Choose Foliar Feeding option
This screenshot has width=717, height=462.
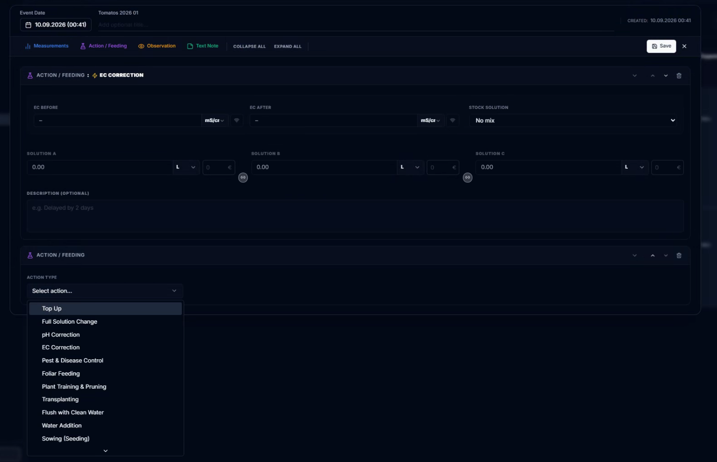click(106, 374)
